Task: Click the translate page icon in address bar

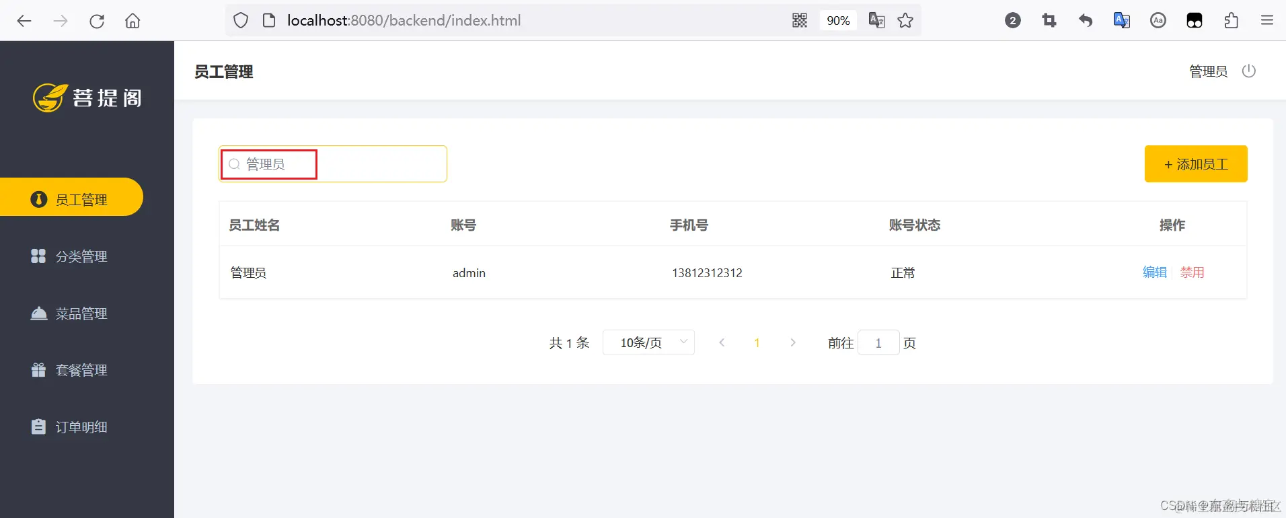Action: coord(876,21)
